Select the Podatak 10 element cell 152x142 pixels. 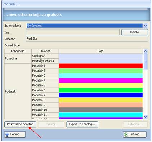[45, 110]
